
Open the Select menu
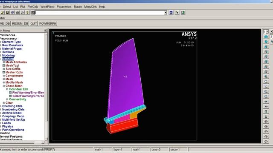[7, 7]
